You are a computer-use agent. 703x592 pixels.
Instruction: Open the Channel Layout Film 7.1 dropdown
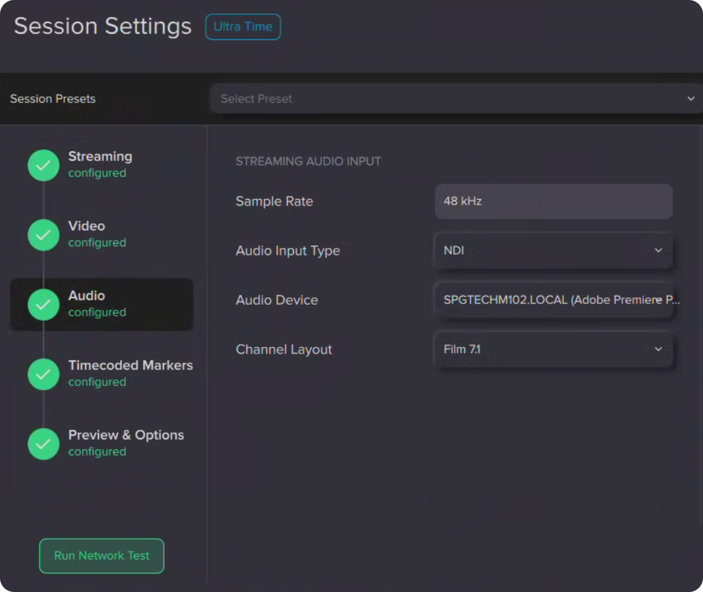pyautogui.click(x=554, y=350)
